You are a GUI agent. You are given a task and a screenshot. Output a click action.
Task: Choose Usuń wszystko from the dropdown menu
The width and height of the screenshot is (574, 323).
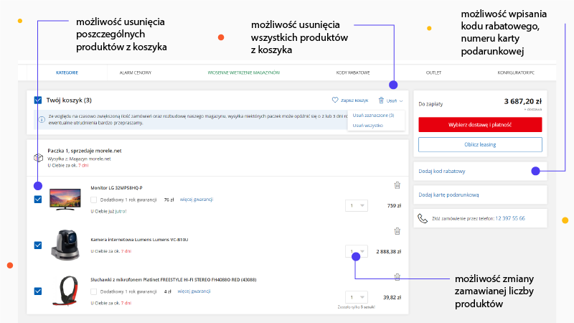(367, 125)
